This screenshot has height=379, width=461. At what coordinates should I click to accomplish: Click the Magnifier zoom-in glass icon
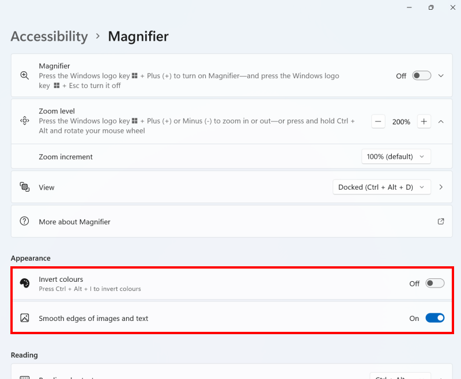click(x=24, y=75)
